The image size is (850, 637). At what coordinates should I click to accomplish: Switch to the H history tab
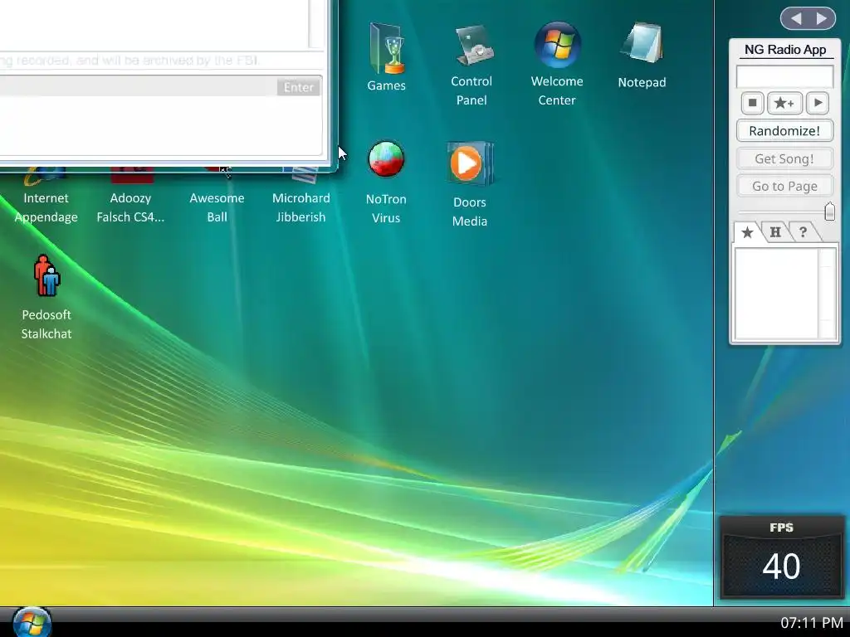[775, 232]
